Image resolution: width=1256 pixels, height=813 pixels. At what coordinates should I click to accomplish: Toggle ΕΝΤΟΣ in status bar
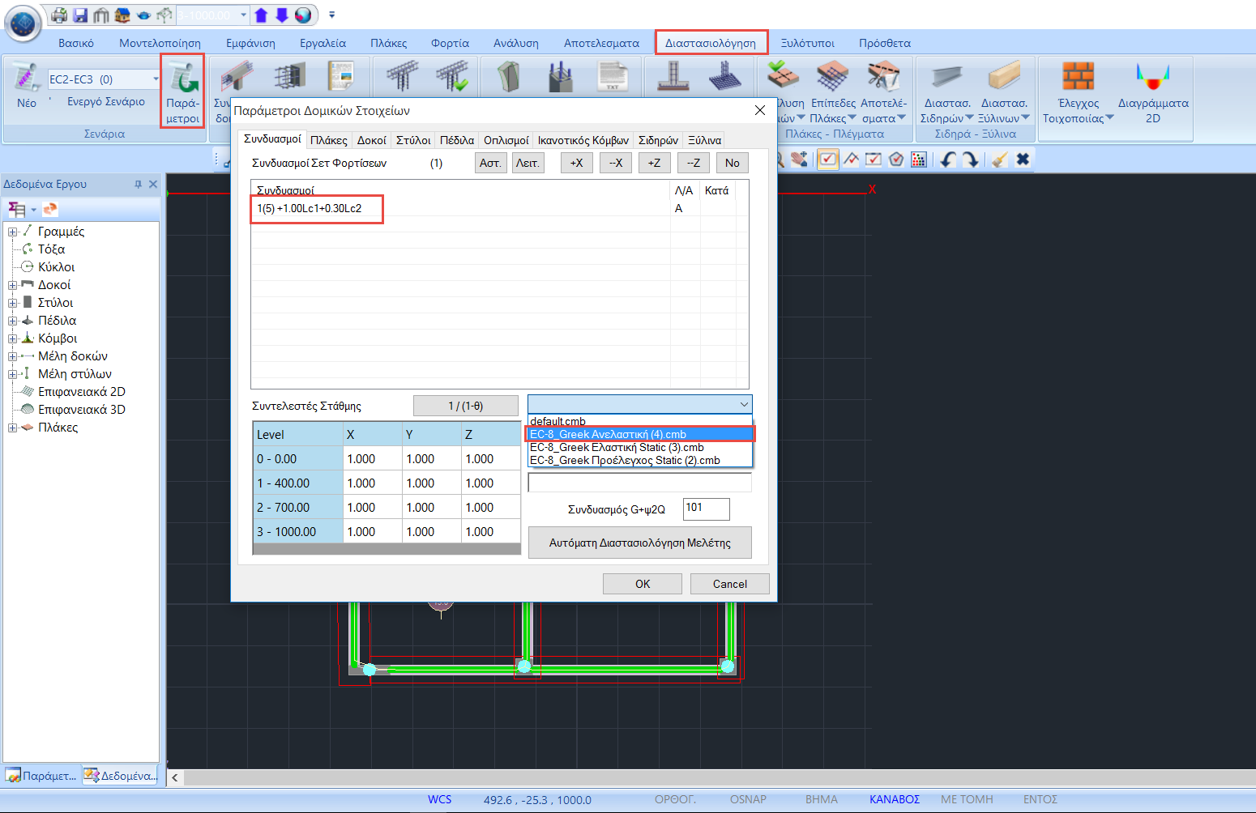pos(1040,799)
